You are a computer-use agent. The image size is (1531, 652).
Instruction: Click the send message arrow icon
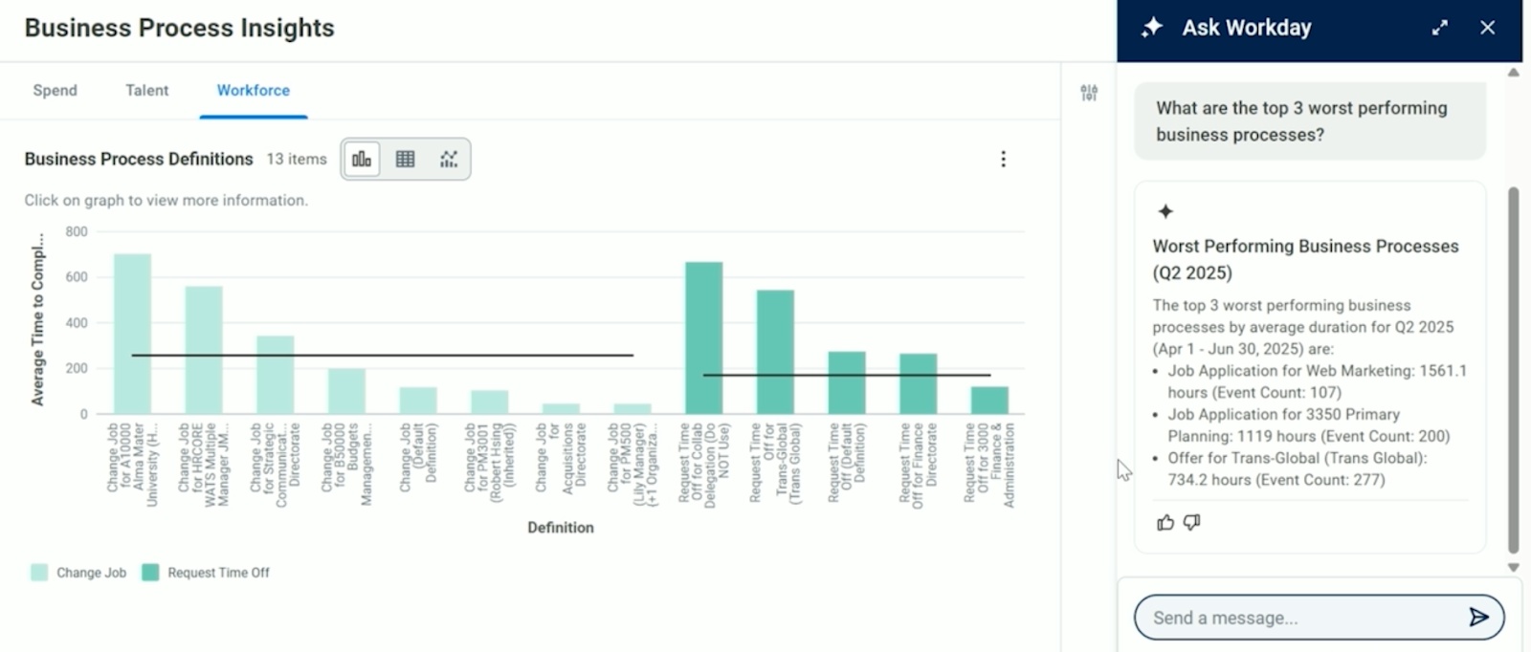(x=1478, y=617)
